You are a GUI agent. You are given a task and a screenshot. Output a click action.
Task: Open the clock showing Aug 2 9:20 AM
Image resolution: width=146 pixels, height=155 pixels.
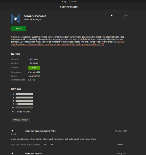pyautogui.click(x=69, y=2)
